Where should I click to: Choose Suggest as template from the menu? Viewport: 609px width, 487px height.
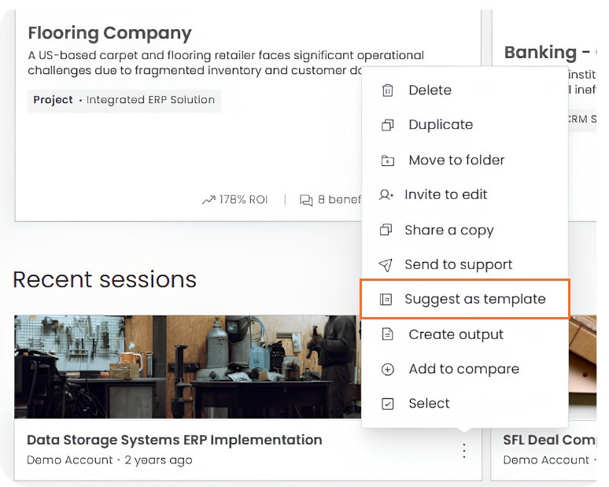(x=465, y=299)
